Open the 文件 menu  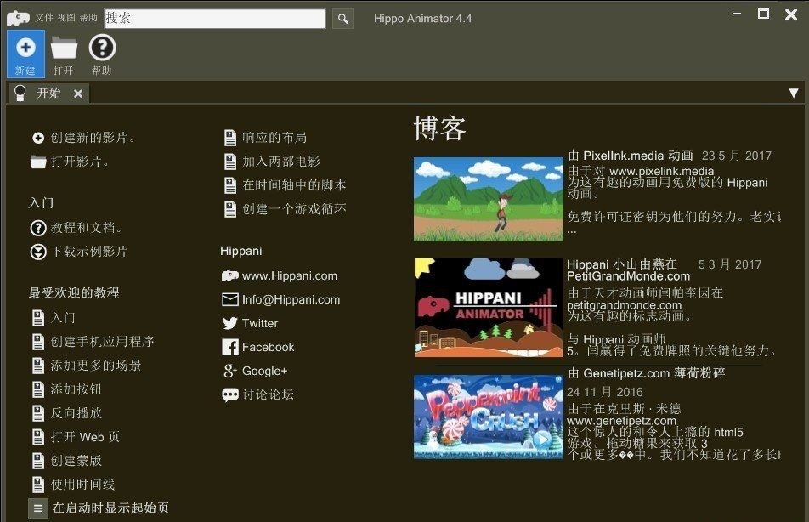(44, 18)
